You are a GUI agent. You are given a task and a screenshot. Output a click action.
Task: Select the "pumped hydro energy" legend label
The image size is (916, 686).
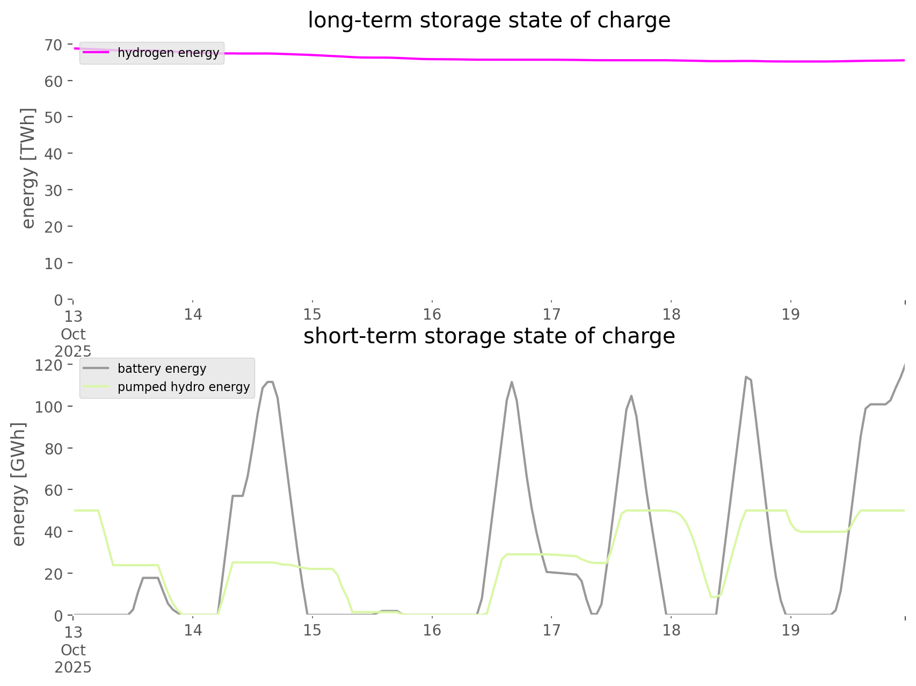(x=184, y=387)
